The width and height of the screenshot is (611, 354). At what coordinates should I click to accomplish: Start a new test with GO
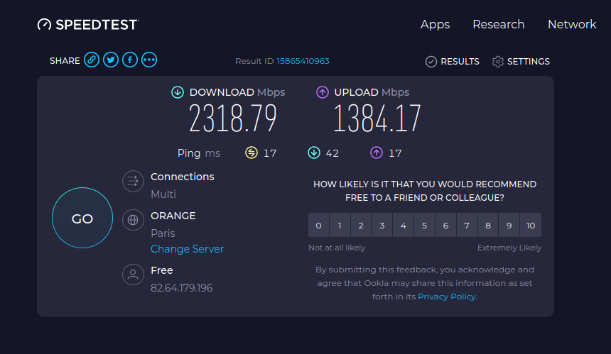click(82, 218)
